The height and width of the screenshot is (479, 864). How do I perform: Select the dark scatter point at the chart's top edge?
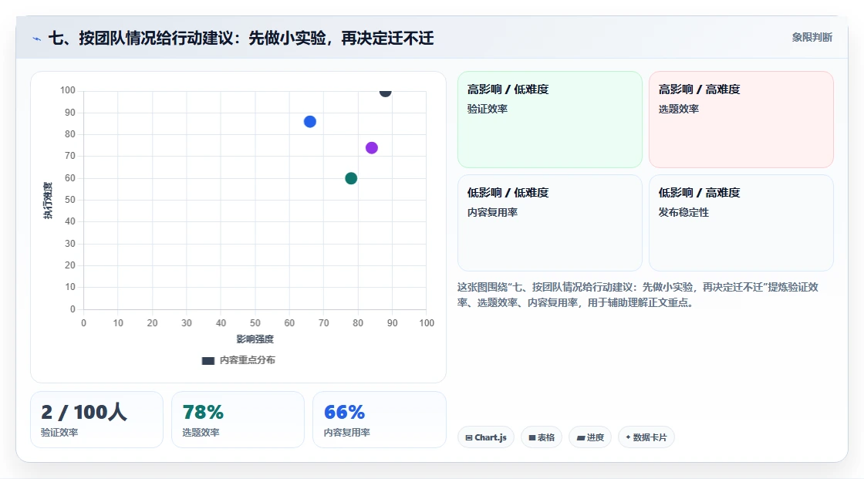pos(385,92)
